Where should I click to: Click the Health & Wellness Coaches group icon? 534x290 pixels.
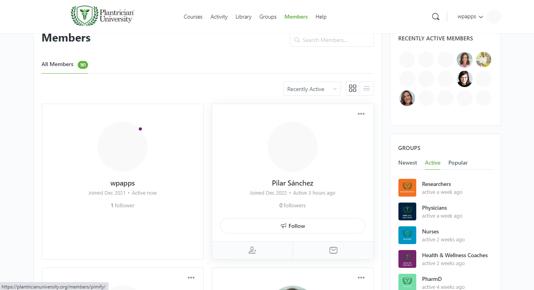[407, 259]
